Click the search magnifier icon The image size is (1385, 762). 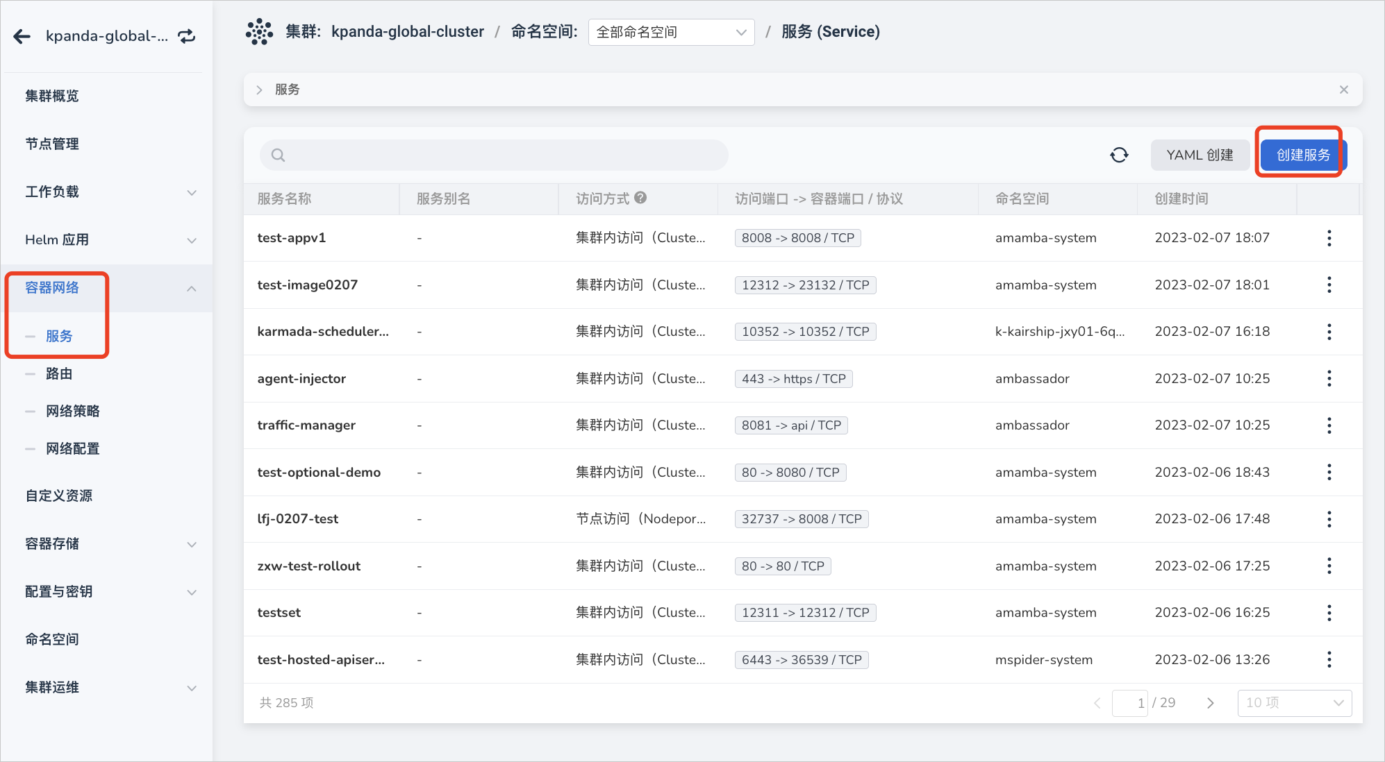point(278,155)
